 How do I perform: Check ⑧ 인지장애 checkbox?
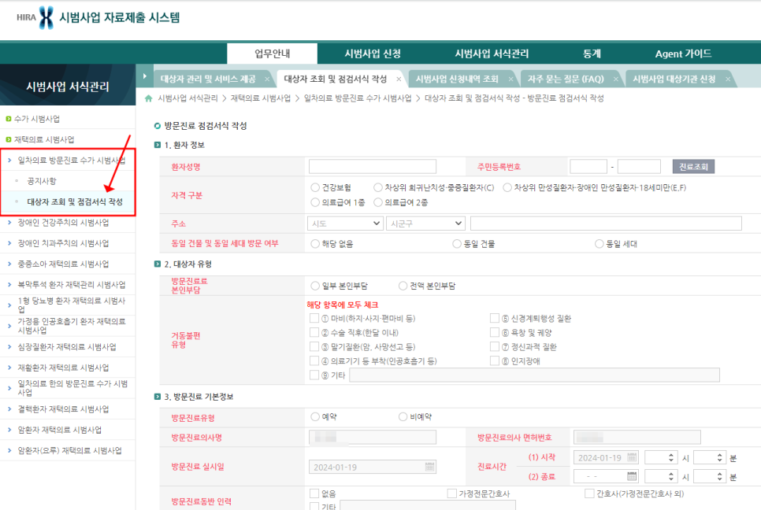pos(495,360)
